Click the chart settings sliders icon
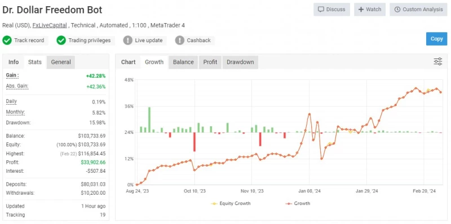Image resolution: width=451 pixels, height=224 pixels. [x=438, y=61]
